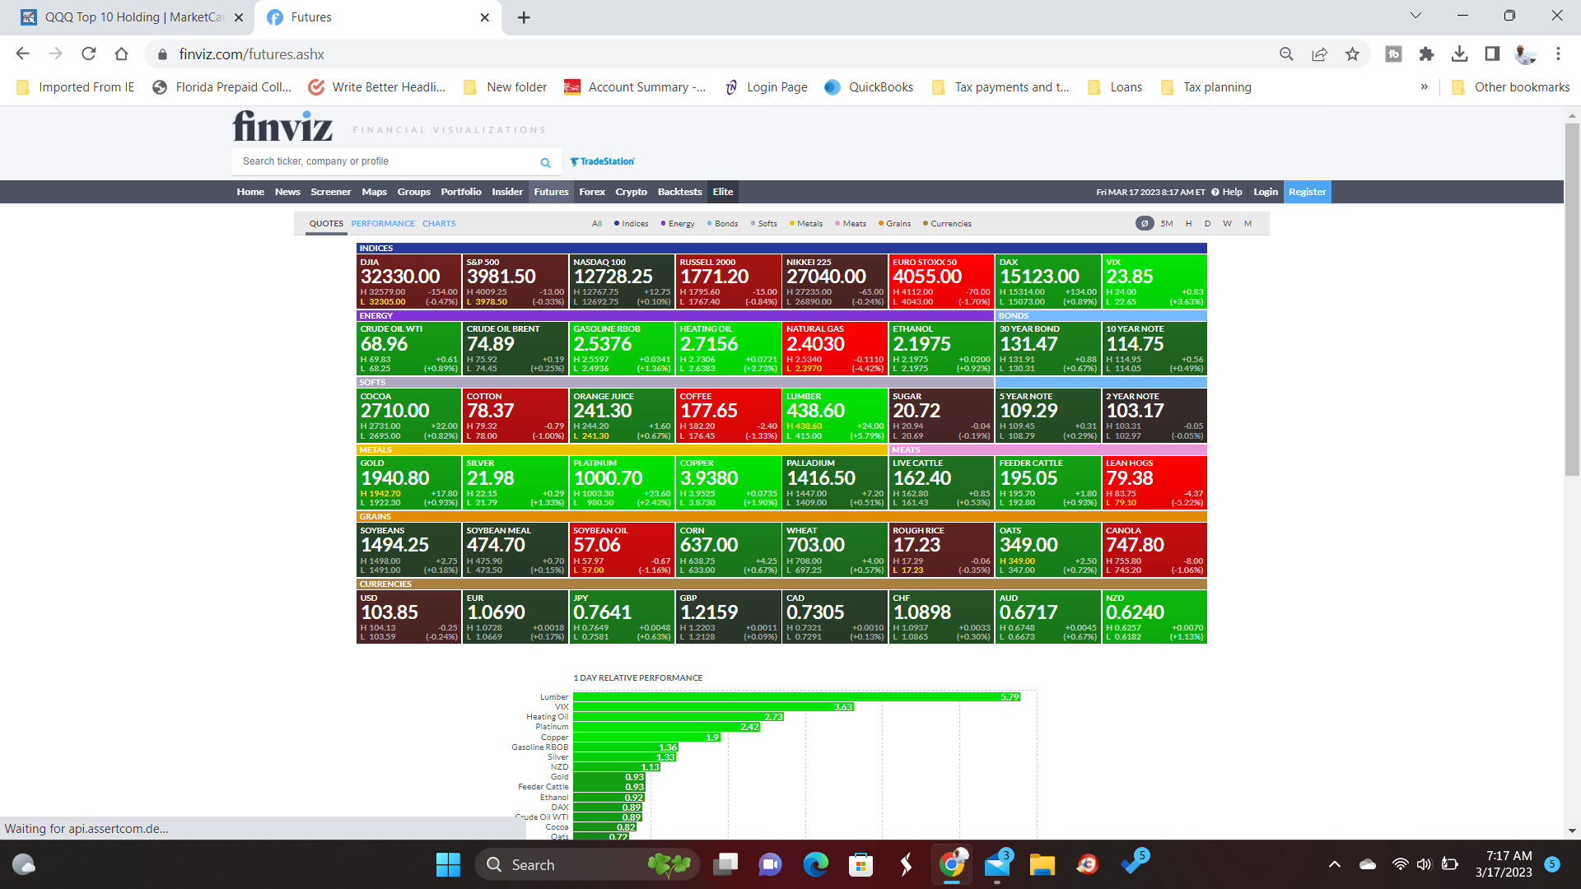The height and width of the screenshot is (889, 1581).
Task: Select the Ø tick timeframe toggle
Action: point(1144,223)
